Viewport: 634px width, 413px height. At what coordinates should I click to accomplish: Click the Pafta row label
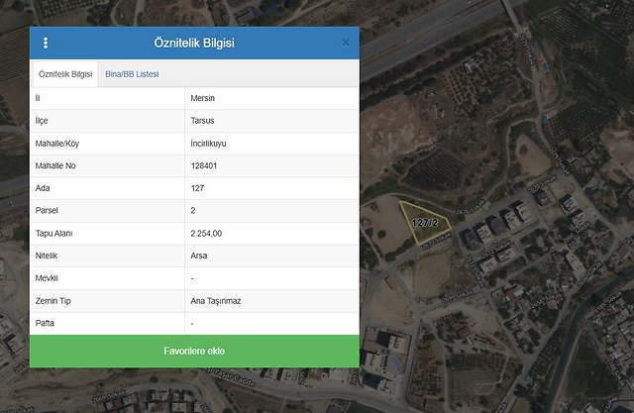tap(46, 323)
